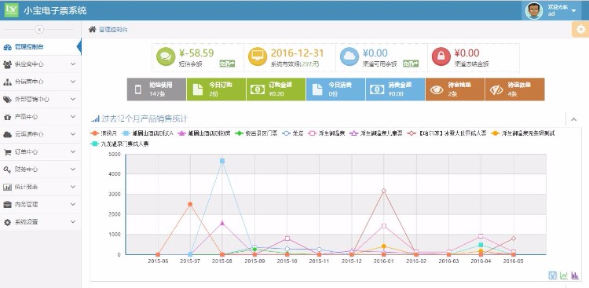
Task: Click the user avatar picture
Action: pos(534,11)
